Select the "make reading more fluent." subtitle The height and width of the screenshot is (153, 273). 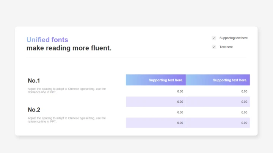click(69, 48)
